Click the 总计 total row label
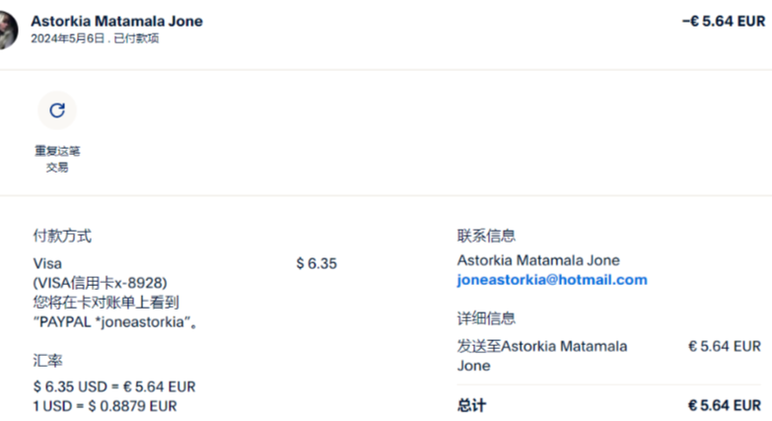Screen dimensions: 772x421 471,405
